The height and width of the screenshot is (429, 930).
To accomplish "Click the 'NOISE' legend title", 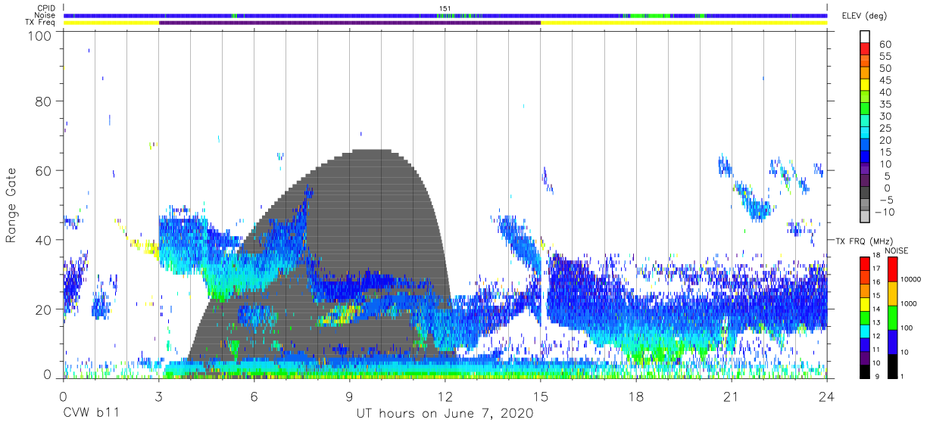I will tap(897, 250).
